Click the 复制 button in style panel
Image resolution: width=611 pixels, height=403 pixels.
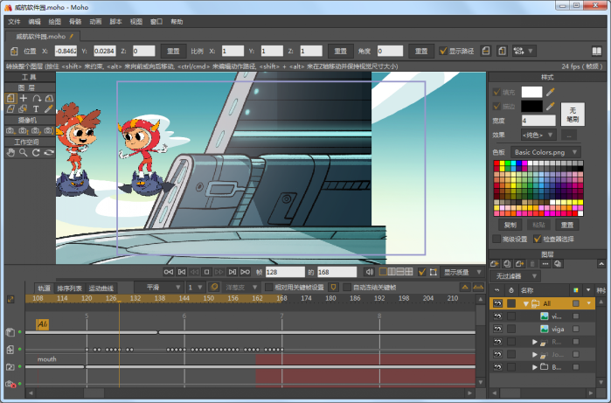point(510,225)
